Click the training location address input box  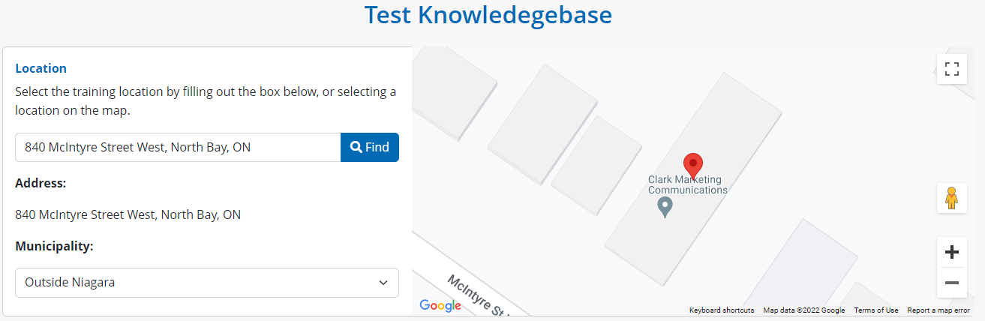[179, 148]
